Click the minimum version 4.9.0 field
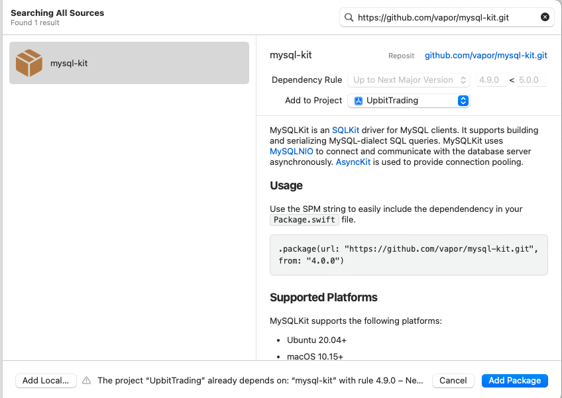Image resolution: width=562 pixels, height=398 pixels. pos(492,80)
